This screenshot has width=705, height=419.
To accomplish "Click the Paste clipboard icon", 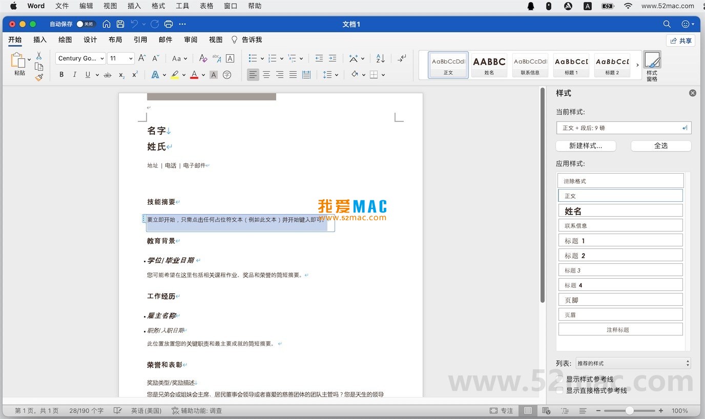I will tap(18, 60).
